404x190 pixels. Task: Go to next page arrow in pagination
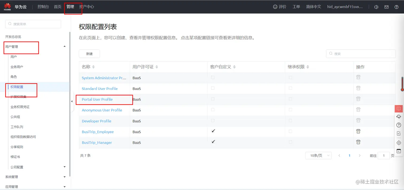360,155
